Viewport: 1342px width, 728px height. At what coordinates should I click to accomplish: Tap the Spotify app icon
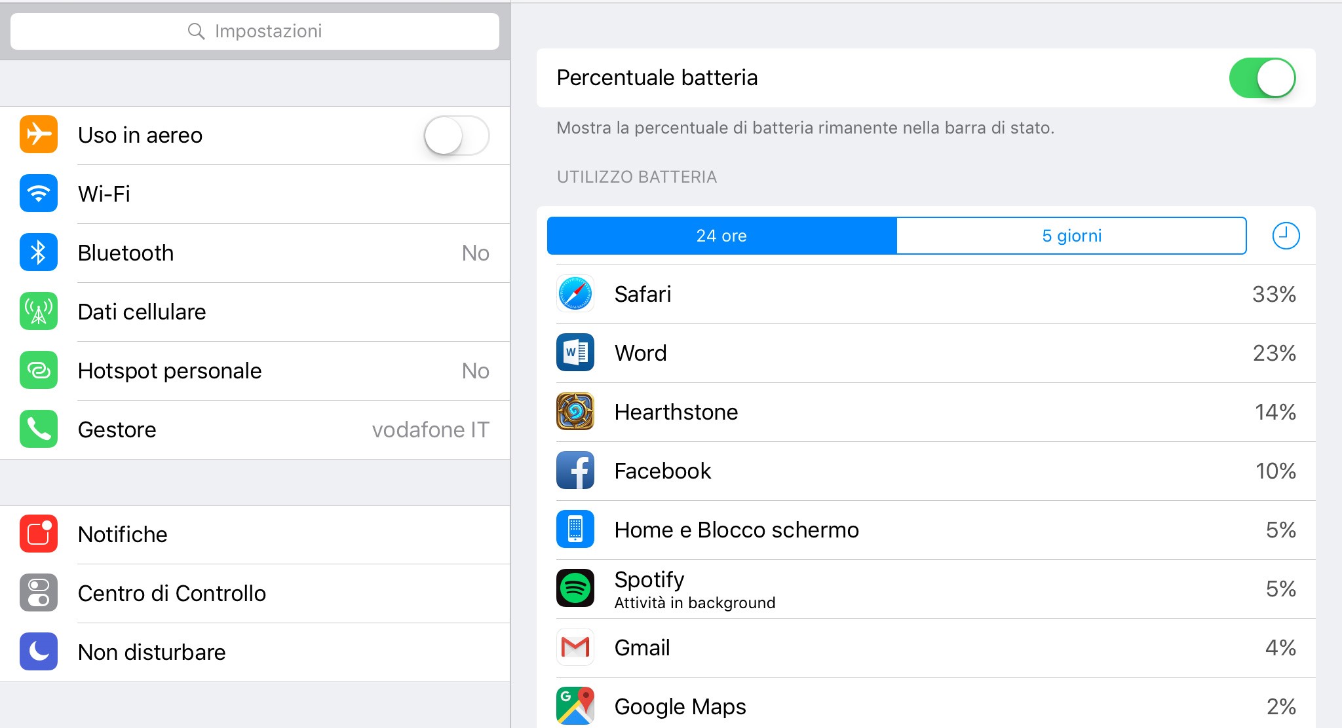click(575, 588)
